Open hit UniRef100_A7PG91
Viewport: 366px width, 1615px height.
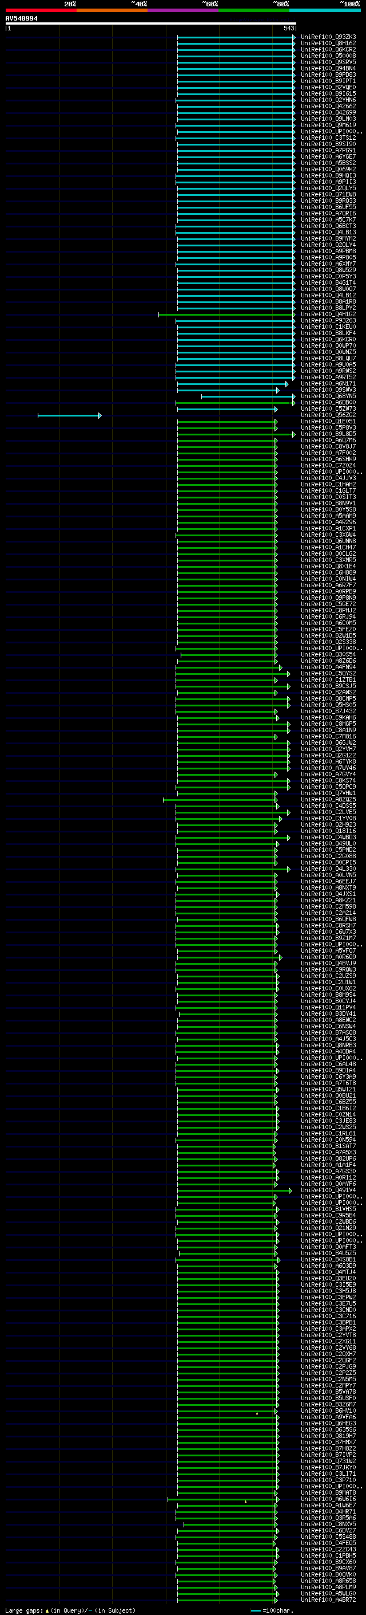click(x=328, y=151)
